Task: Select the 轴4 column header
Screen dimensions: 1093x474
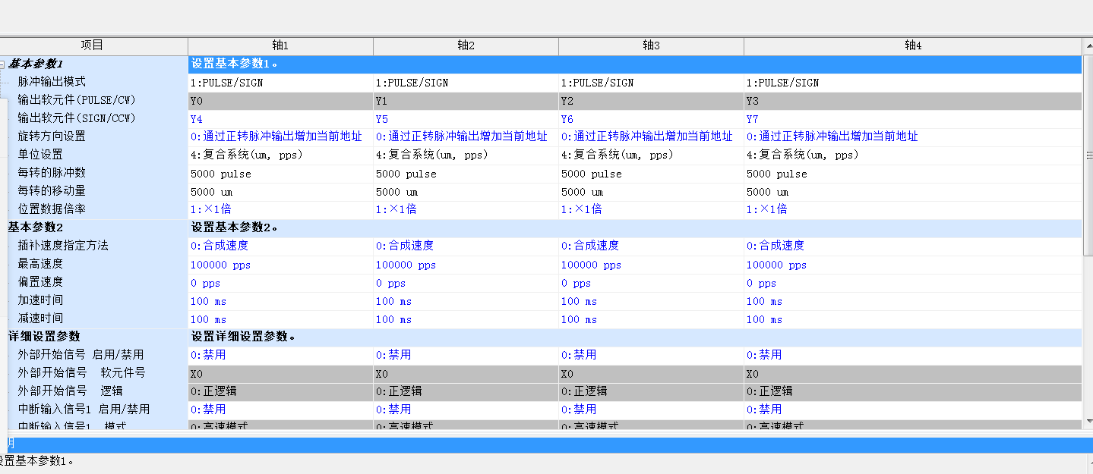Action: [912, 46]
